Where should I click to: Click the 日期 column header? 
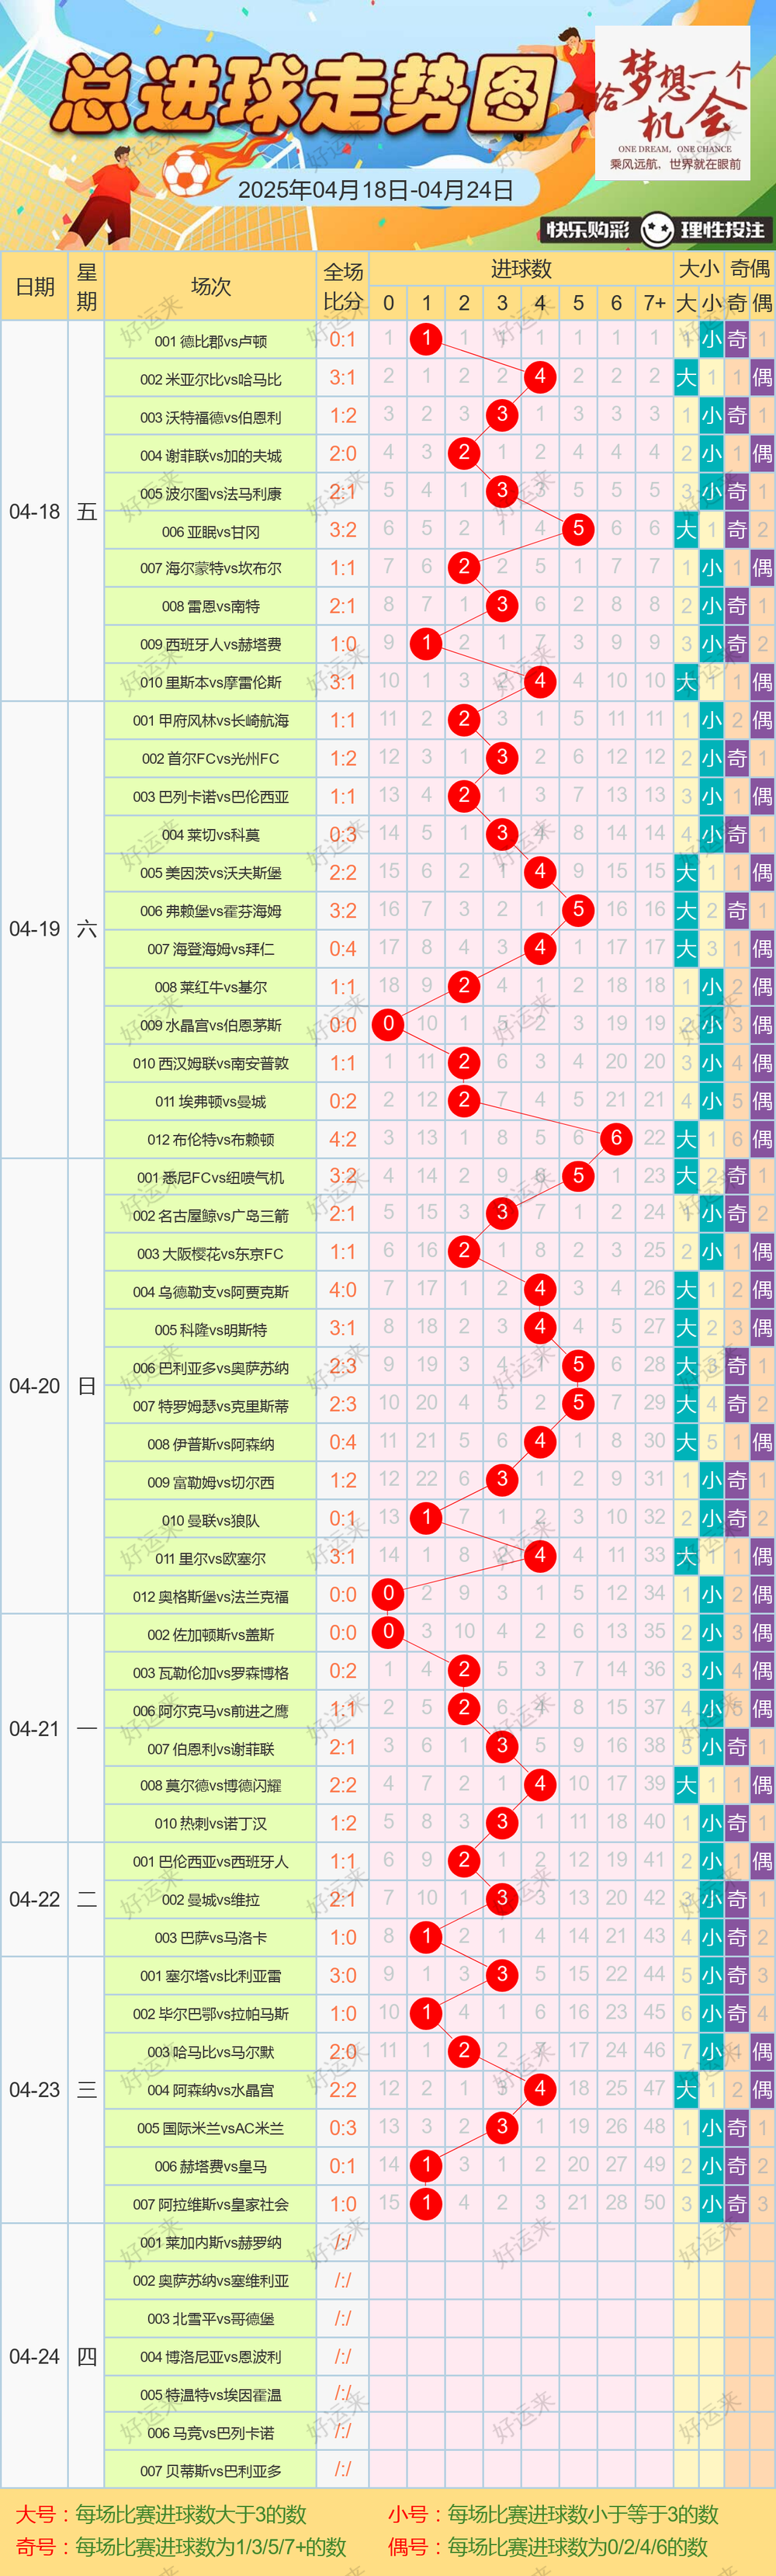(35, 287)
